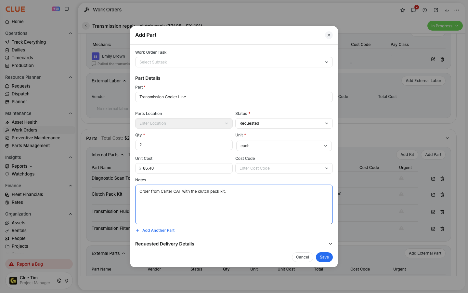
Task: Click Report a Bug button
Action: click(x=39, y=264)
